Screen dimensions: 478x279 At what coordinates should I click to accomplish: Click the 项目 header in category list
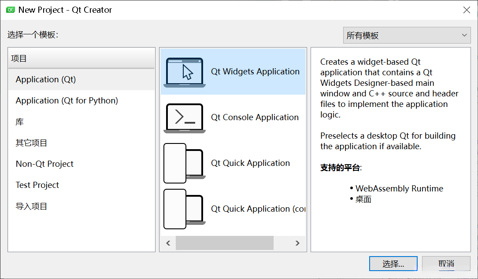(82, 58)
